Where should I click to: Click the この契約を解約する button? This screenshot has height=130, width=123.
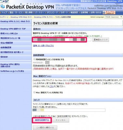[45, 127]
